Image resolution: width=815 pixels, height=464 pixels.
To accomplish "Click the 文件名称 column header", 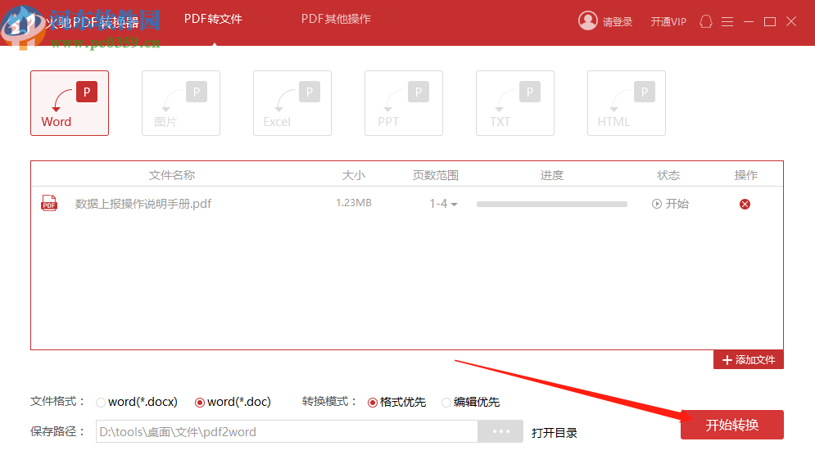I will pyautogui.click(x=172, y=175).
